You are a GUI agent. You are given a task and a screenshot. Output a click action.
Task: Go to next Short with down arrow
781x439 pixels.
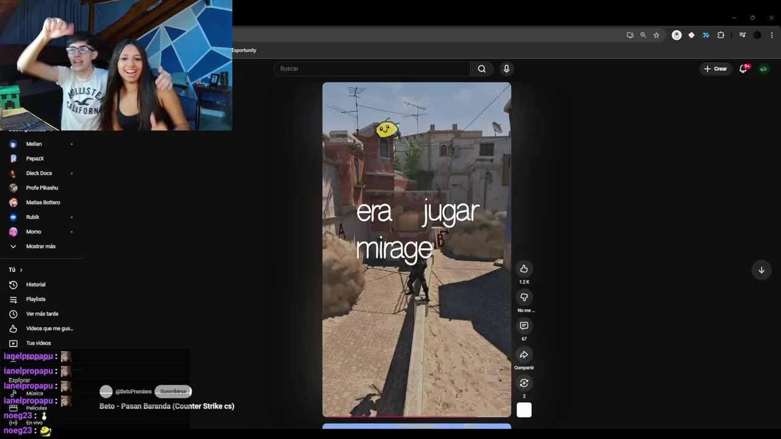(761, 270)
